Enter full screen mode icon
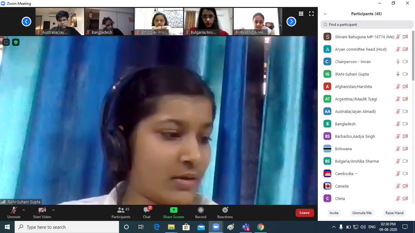415x233 pixels. 311,14
